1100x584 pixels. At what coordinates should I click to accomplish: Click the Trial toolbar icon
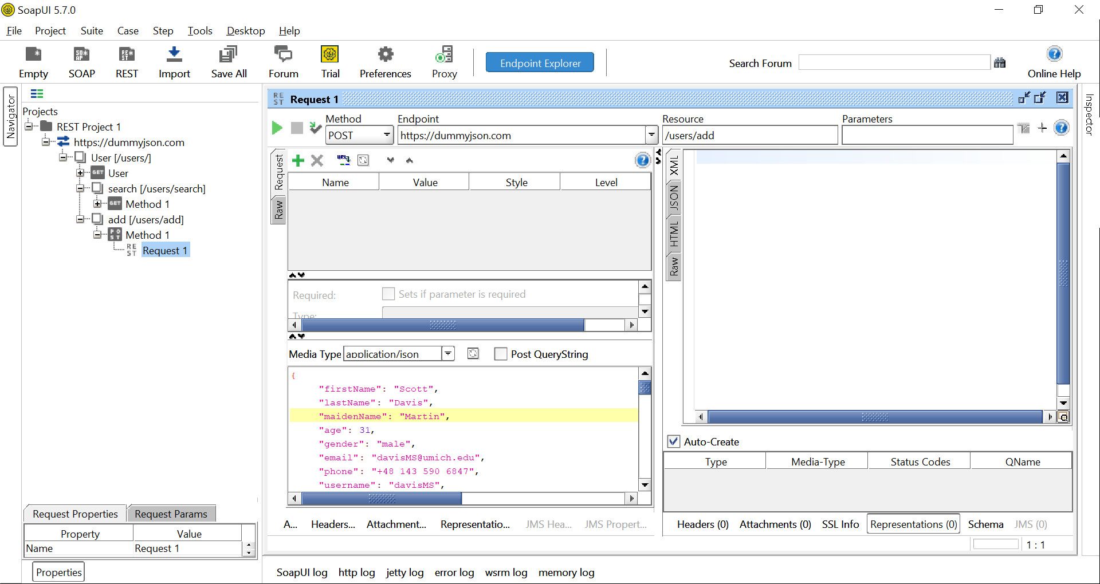[x=329, y=55]
